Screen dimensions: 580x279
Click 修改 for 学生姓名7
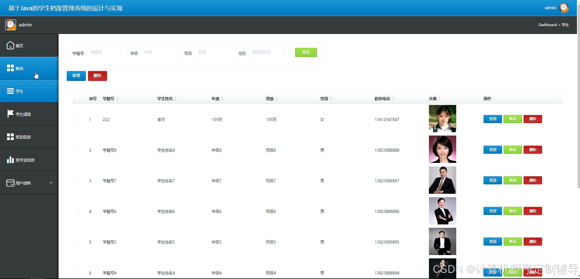pos(513,180)
